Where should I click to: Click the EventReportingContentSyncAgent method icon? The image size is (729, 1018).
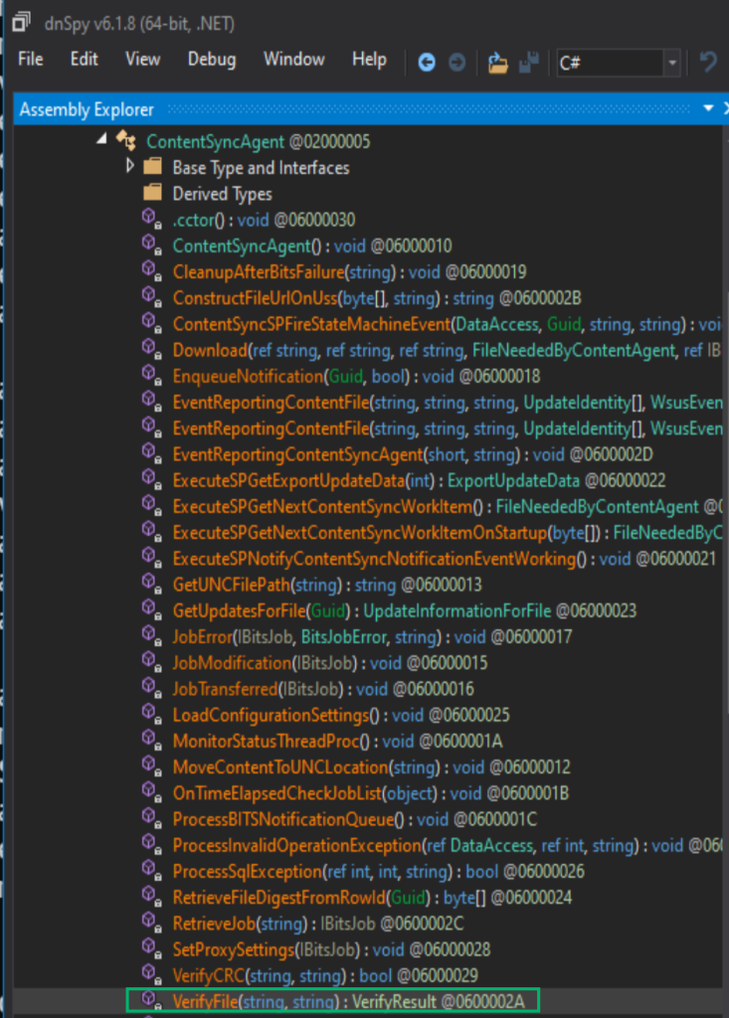pyautogui.click(x=152, y=453)
